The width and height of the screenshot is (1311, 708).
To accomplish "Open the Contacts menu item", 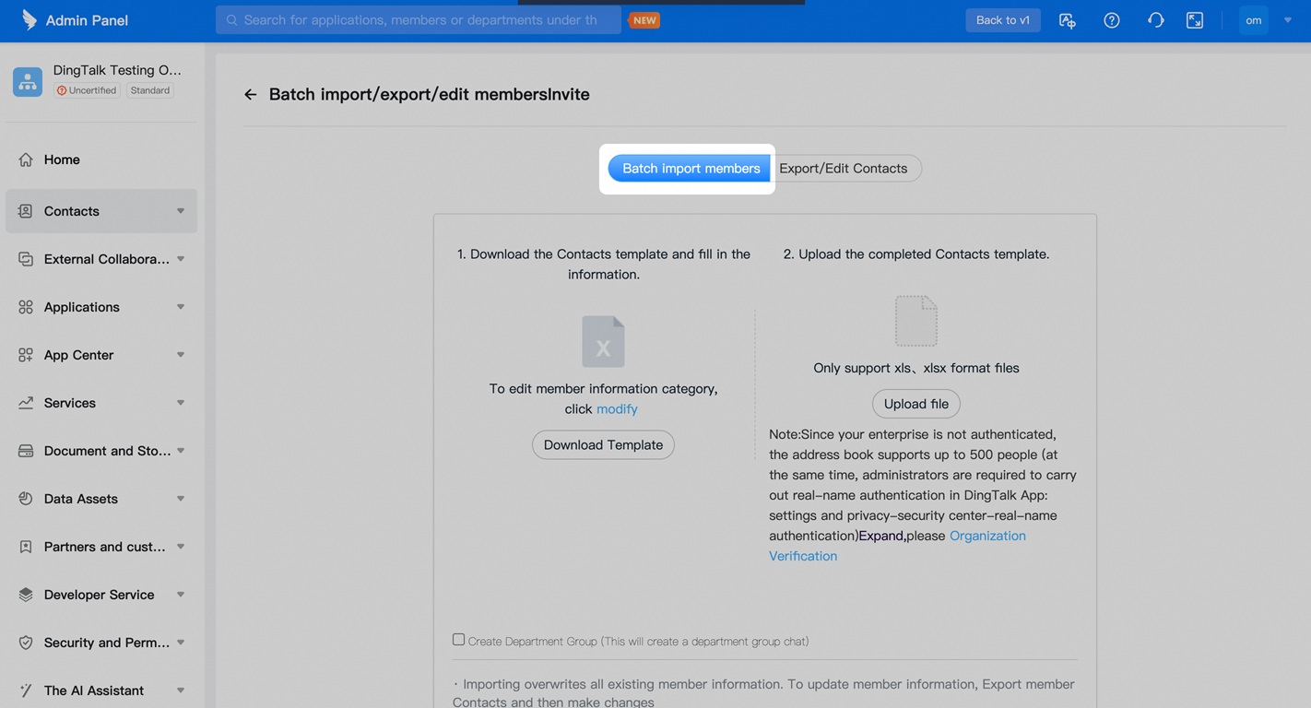I will point(101,211).
